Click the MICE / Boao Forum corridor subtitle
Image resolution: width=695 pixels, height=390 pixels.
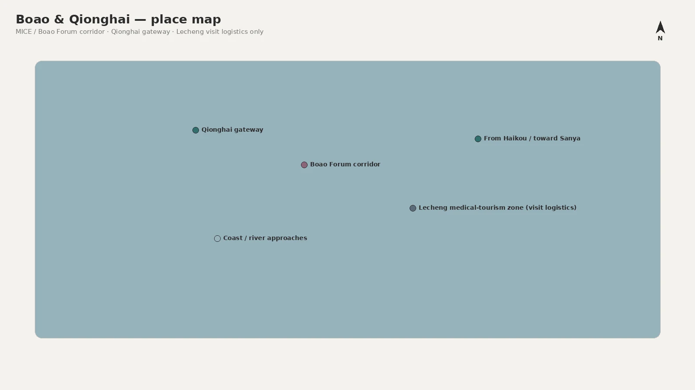(139, 32)
